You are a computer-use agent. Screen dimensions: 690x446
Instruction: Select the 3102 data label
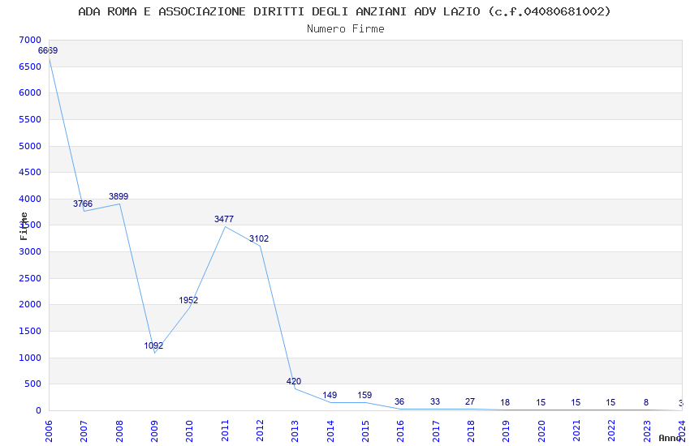tap(259, 239)
